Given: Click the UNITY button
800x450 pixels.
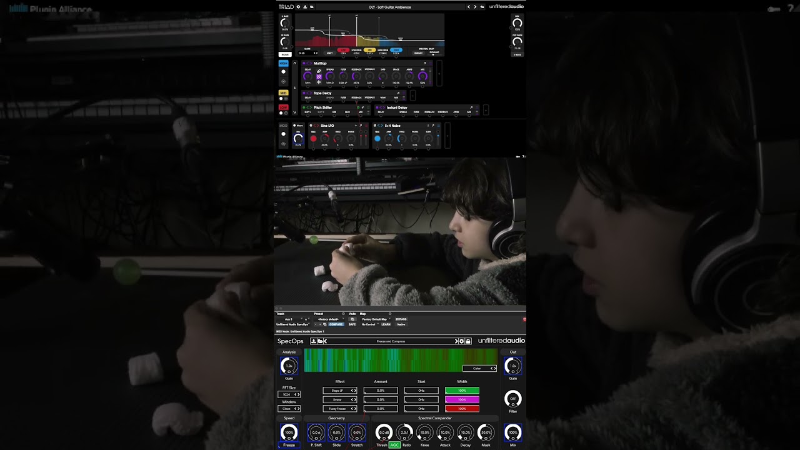Looking at the screenshot, I should (x=329, y=52).
